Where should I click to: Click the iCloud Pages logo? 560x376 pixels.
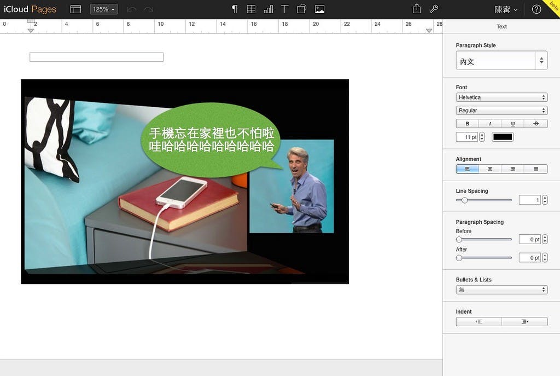pos(30,9)
